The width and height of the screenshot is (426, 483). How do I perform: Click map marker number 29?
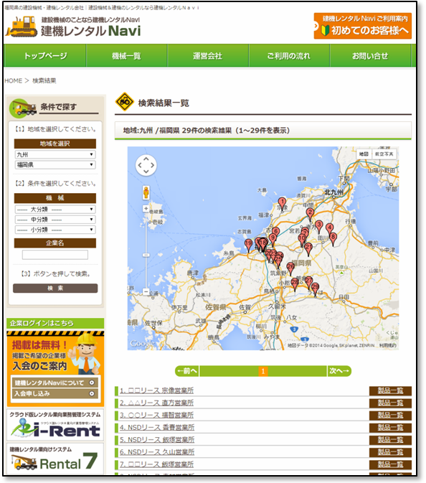point(315,289)
